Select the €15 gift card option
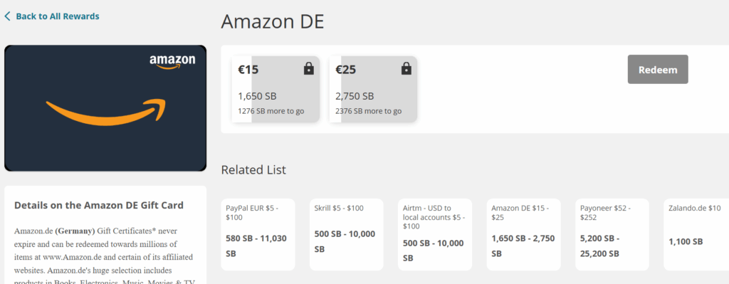 tap(276, 89)
